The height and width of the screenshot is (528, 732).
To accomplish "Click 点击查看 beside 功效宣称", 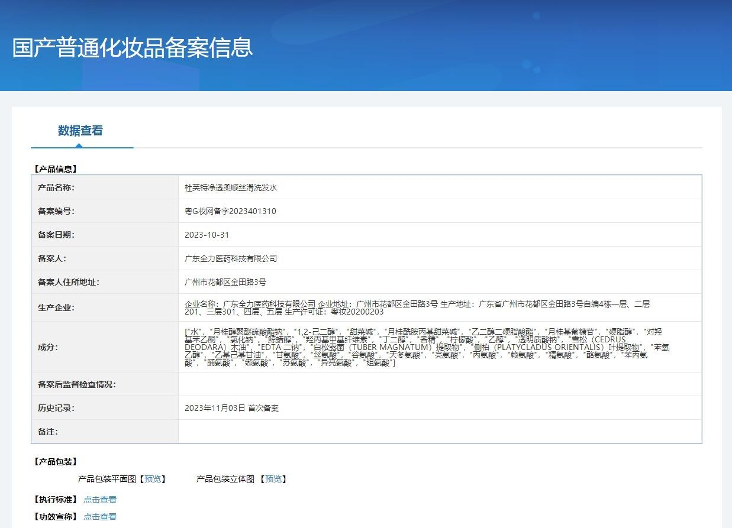I will pos(100,517).
